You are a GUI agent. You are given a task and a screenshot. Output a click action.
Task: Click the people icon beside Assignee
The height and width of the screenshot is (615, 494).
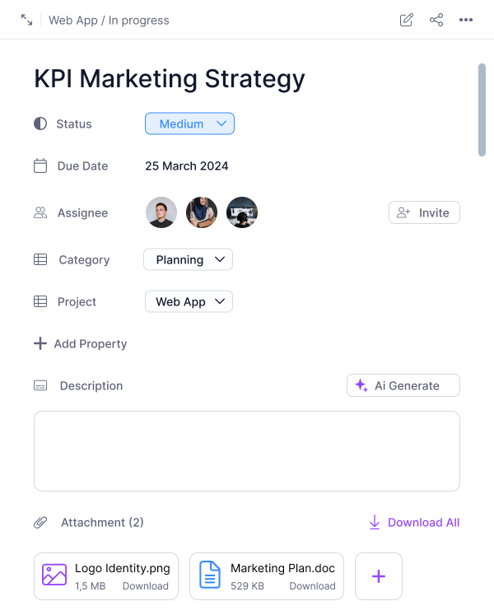(x=40, y=212)
